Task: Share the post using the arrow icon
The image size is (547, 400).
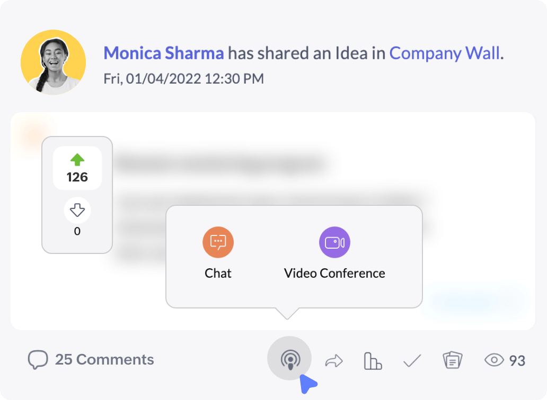Action: click(334, 361)
